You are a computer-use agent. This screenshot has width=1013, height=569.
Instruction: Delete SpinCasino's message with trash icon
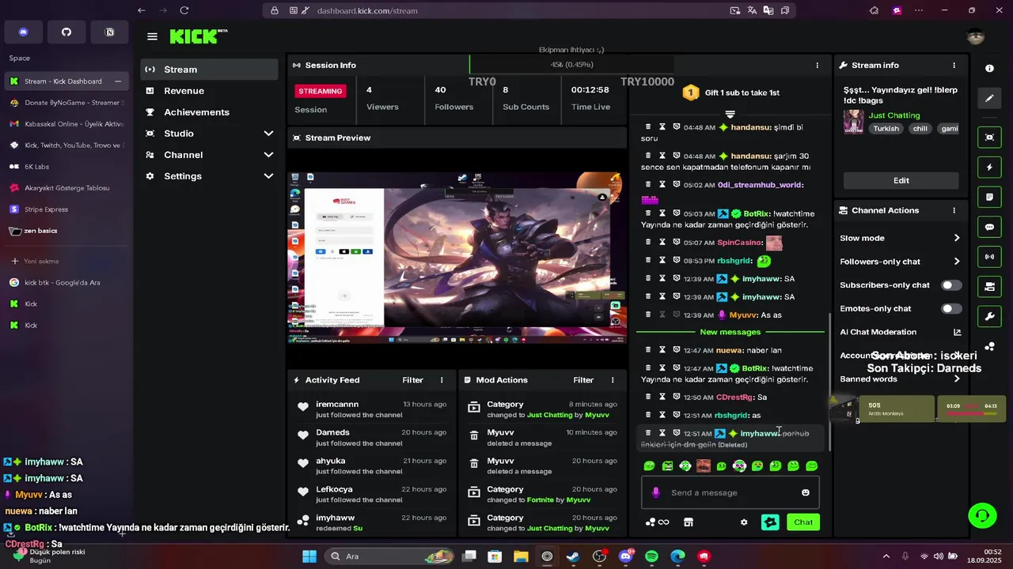[648, 242]
